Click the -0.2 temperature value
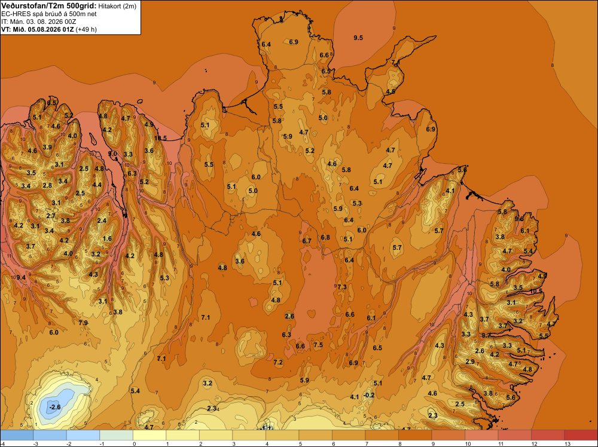Screen dimensions: 598x447 (x=369, y=395)
